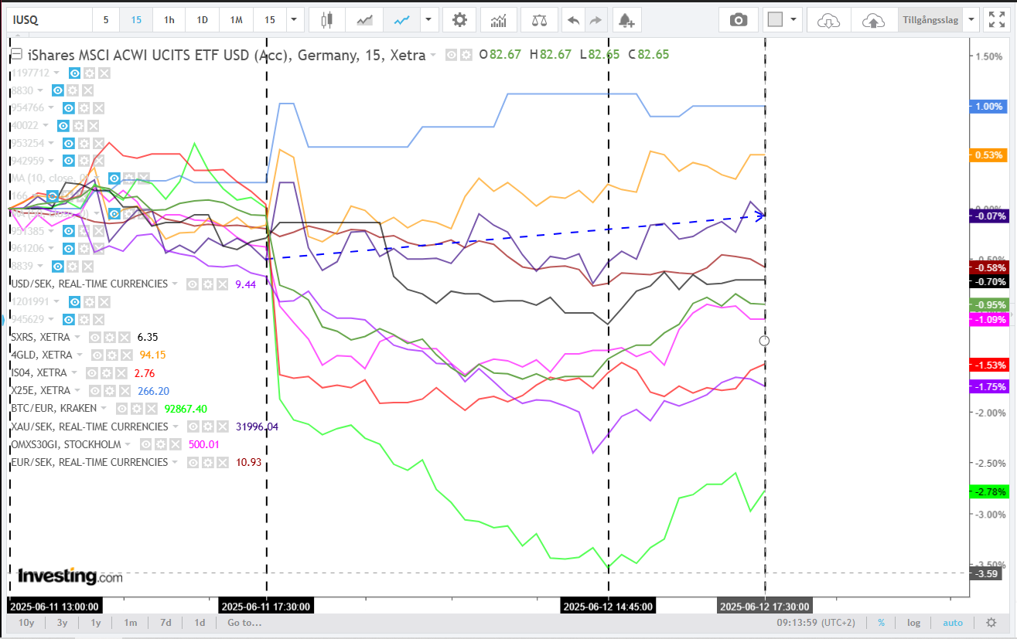The width and height of the screenshot is (1017, 639).
Task: Expand the time interval dropdown arrow
Action: point(293,20)
